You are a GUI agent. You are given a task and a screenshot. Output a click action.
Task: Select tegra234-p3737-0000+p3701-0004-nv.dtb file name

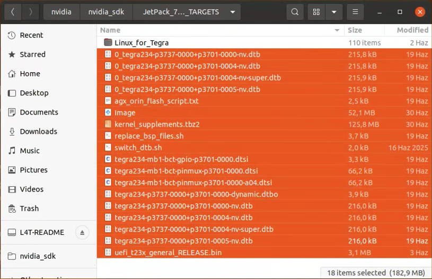[x=183, y=218]
